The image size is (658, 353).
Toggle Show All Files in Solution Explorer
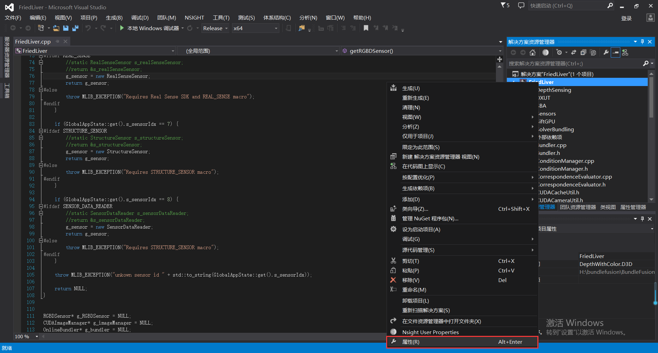pyautogui.click(x=593, y=52)
